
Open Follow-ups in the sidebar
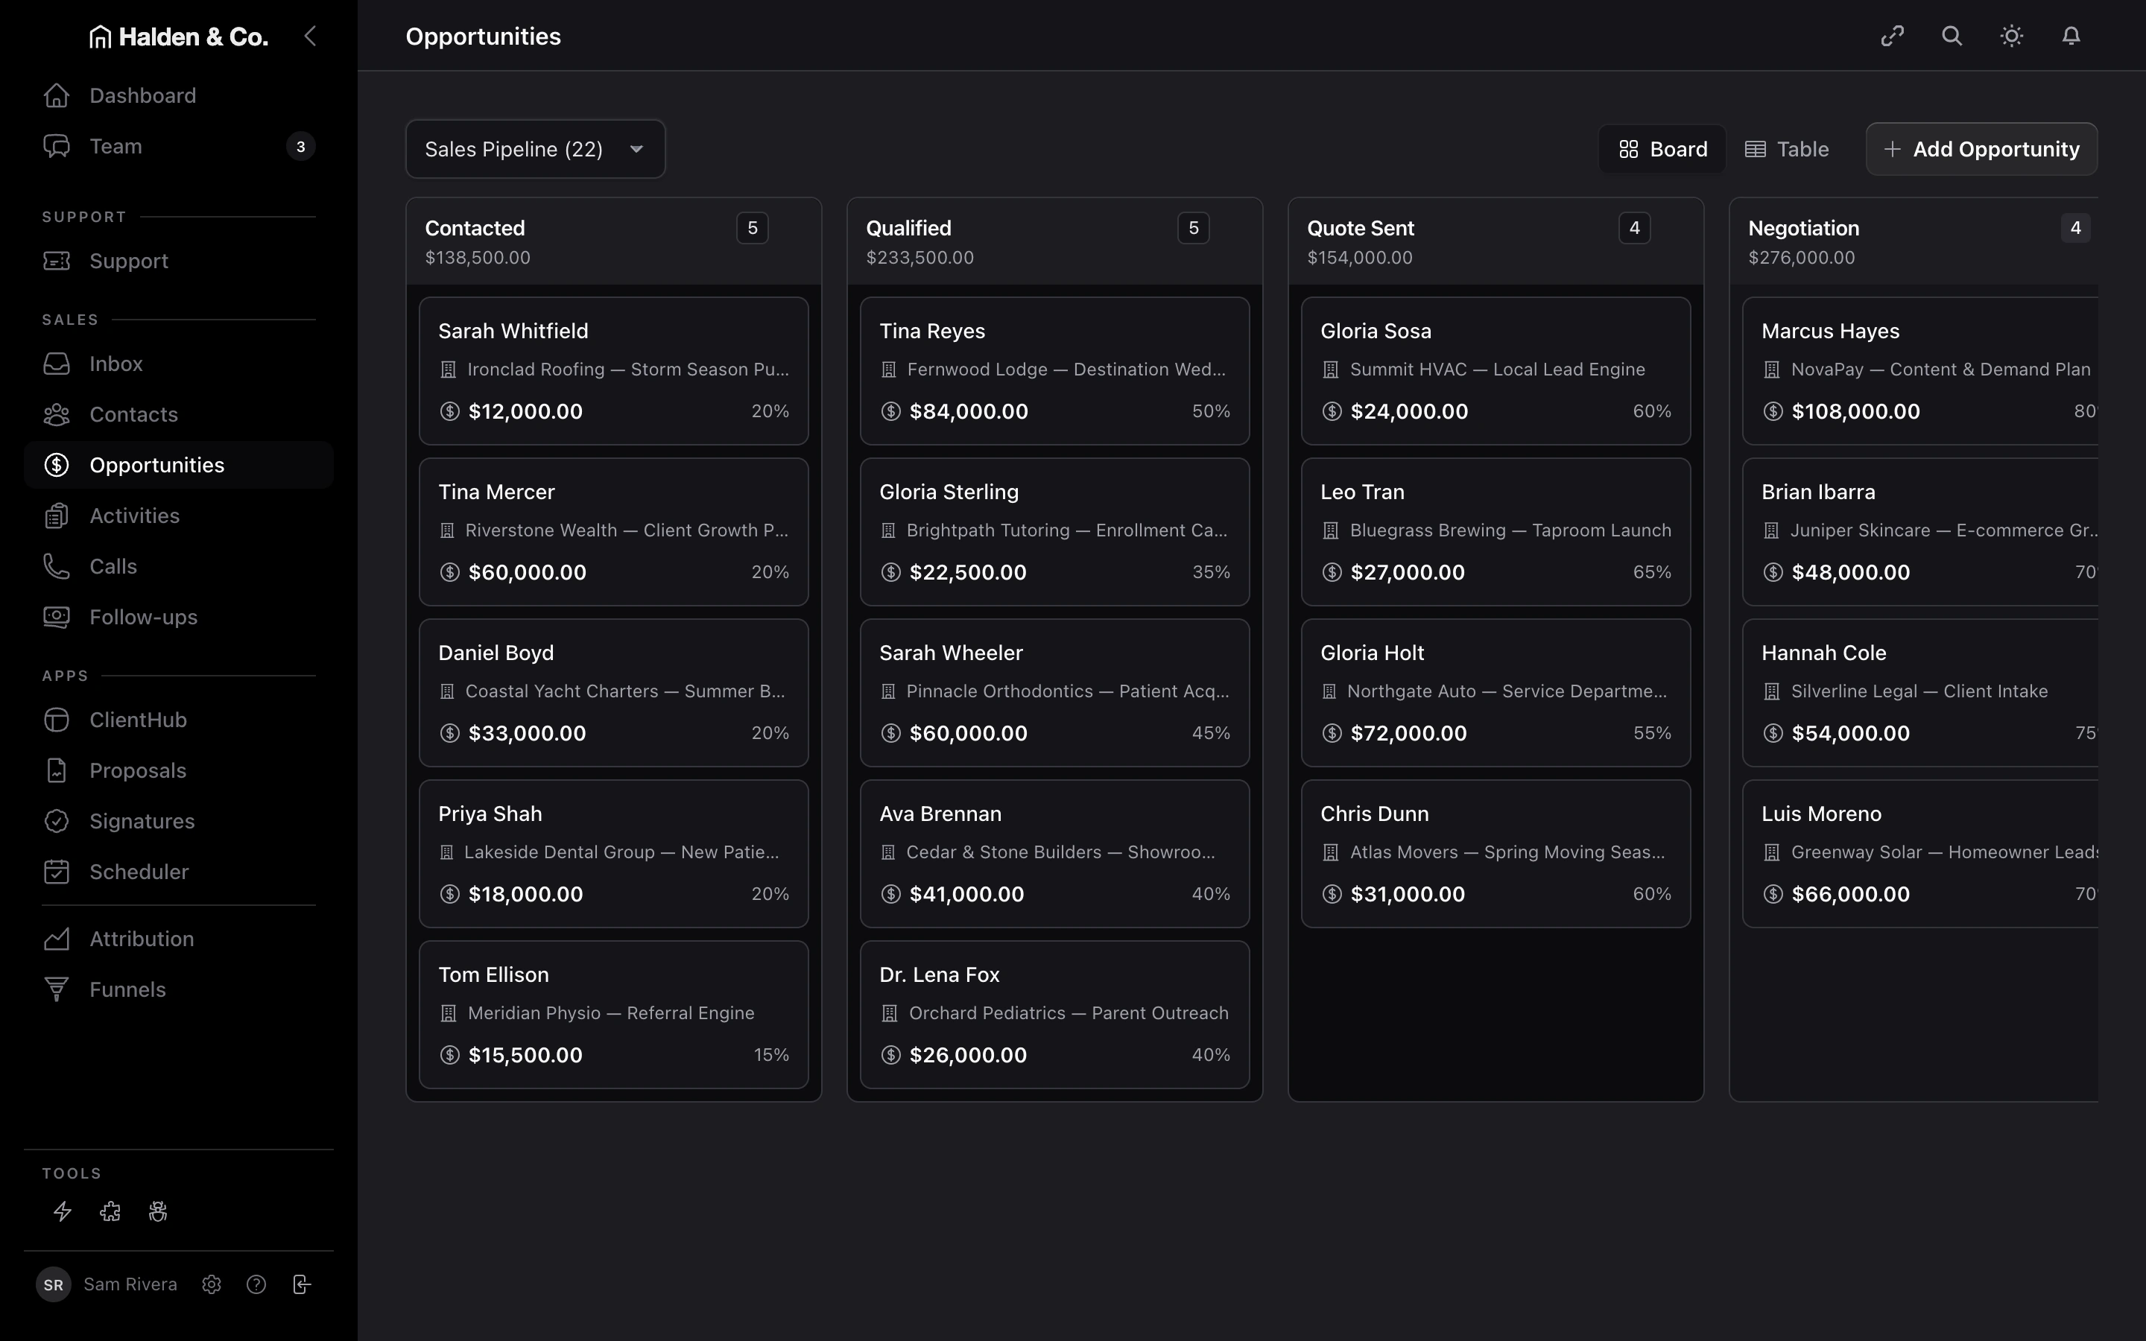(x=179, y=618)
